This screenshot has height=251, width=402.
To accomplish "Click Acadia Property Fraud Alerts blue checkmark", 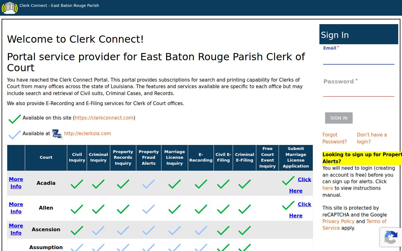I will click(149, 184).
